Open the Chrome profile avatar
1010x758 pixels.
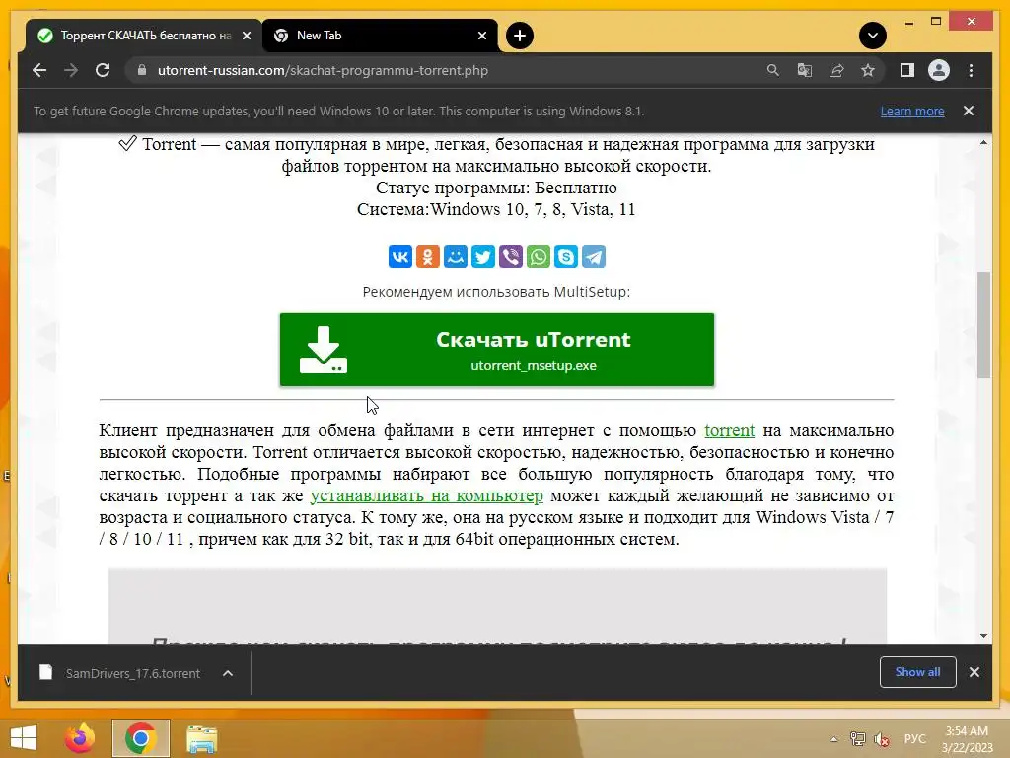939,70
